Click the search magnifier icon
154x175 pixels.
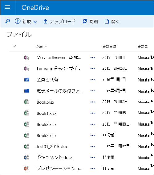pyautogui.click(x=8, y=21)
